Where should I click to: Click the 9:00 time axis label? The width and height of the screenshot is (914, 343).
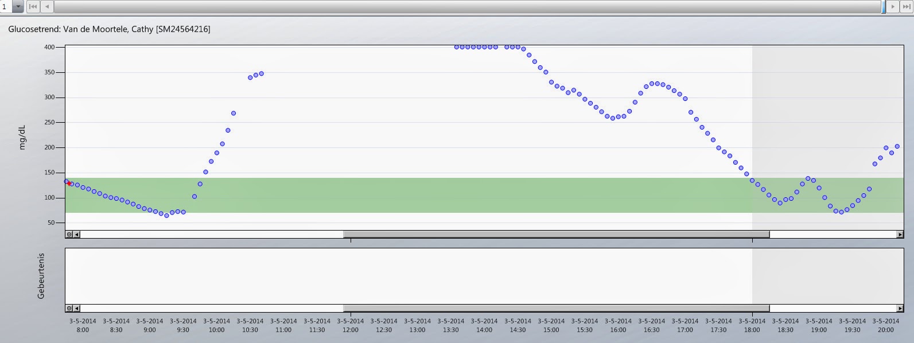pos(150,325)
